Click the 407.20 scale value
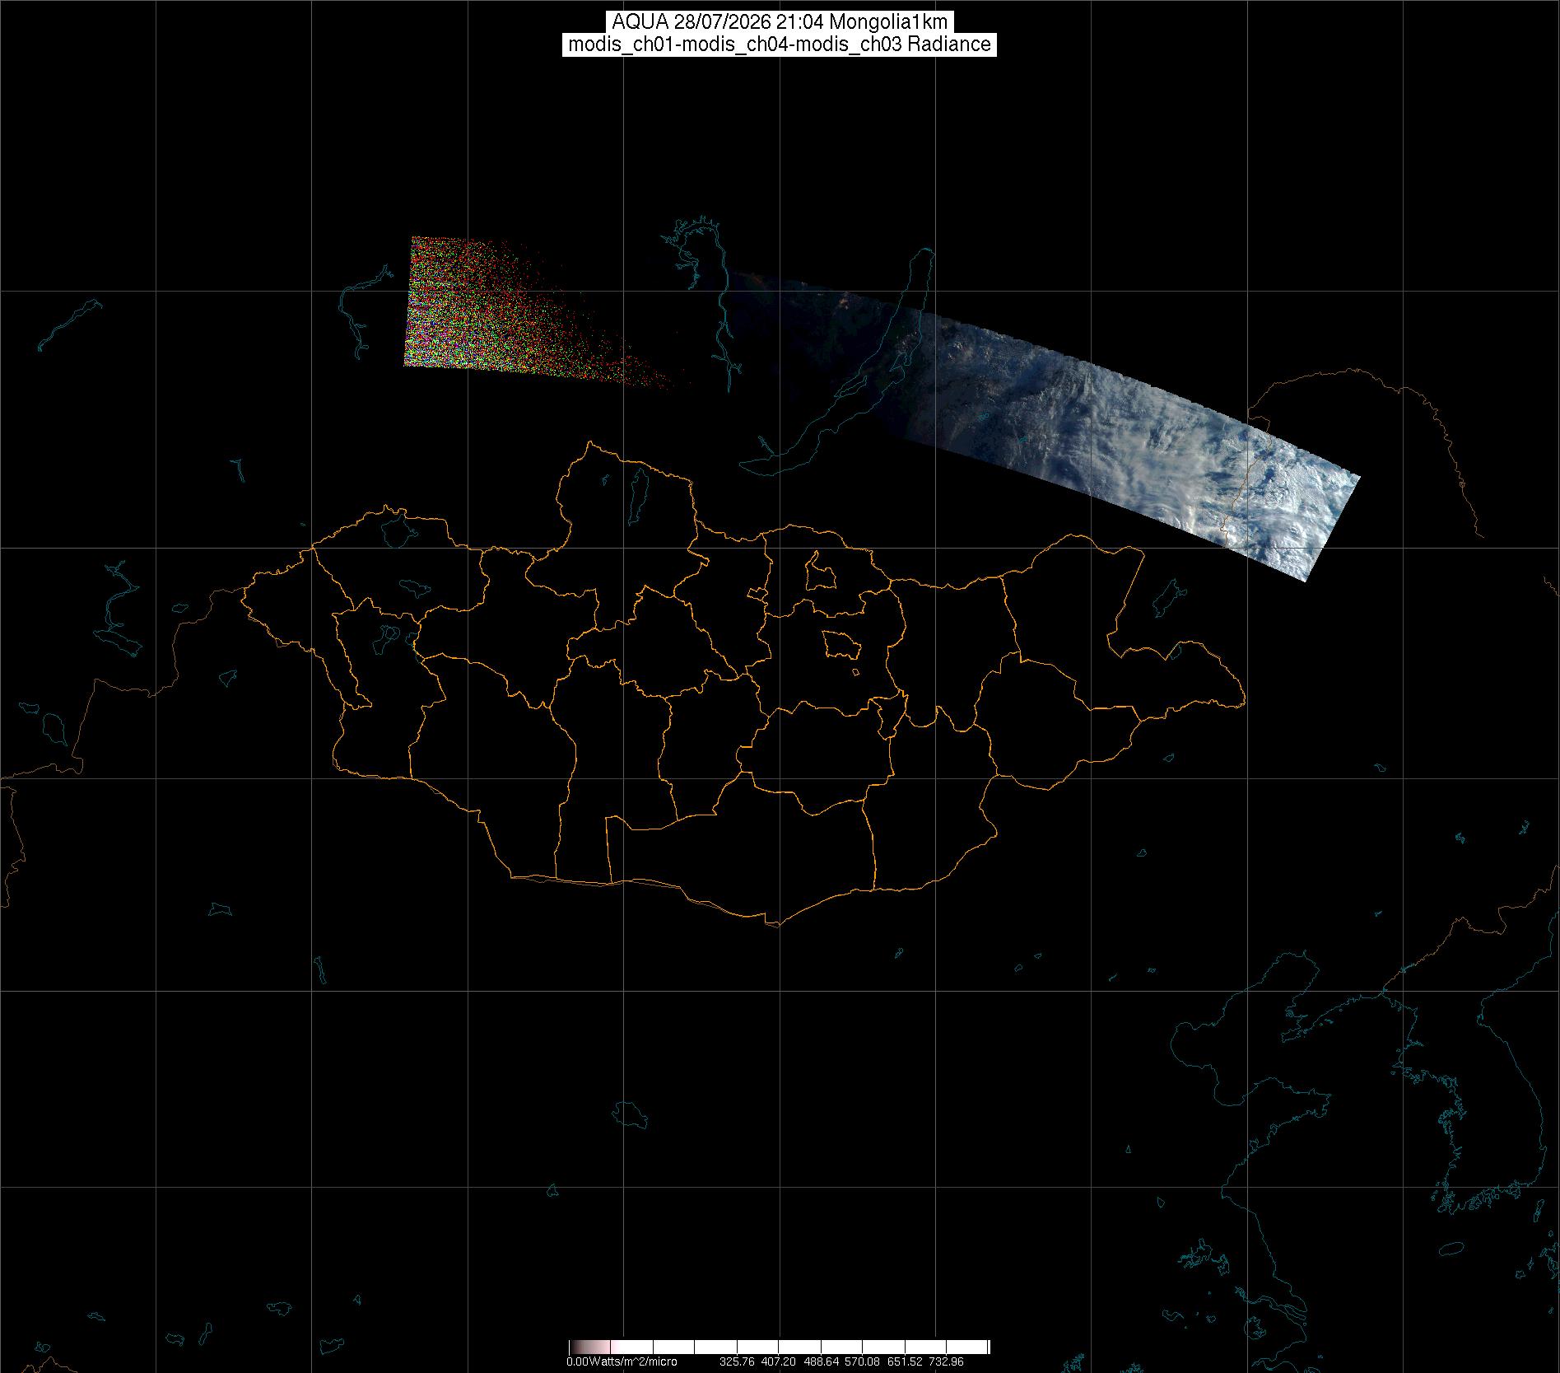 pos(780,1361)
